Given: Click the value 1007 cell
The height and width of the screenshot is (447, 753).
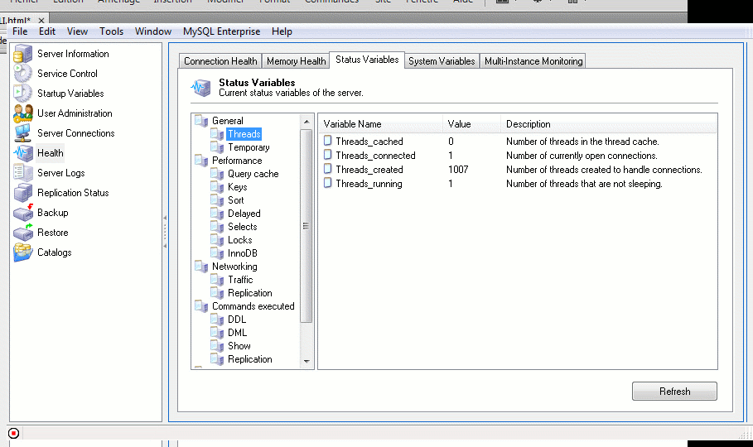Looking at the screenshot, I should click(458, 170).
